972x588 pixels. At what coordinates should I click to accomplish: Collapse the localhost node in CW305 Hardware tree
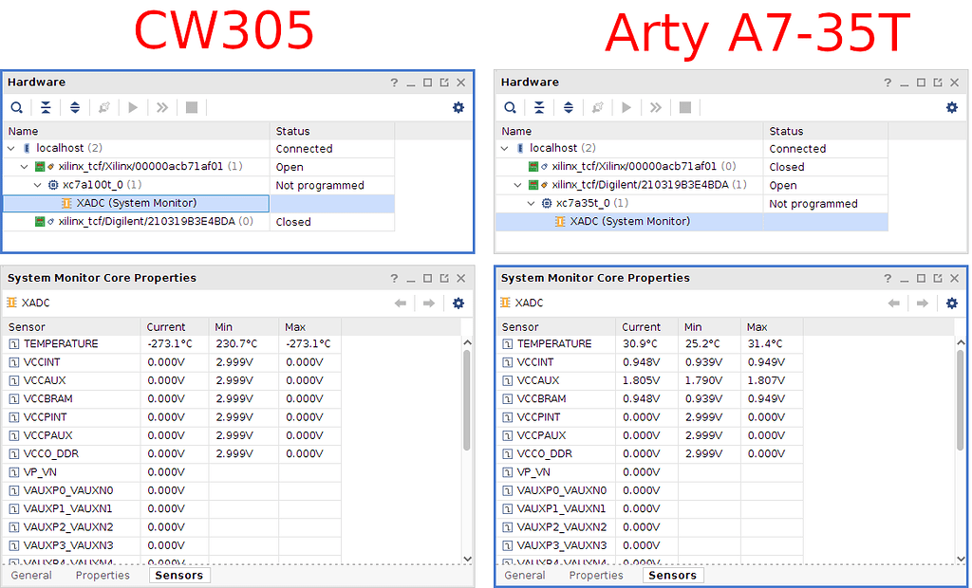[9, 148]
